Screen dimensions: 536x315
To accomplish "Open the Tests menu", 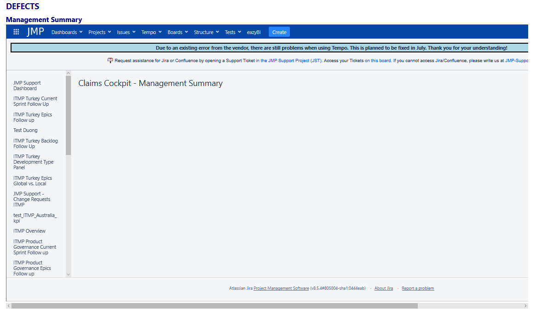I will [233, 32].
